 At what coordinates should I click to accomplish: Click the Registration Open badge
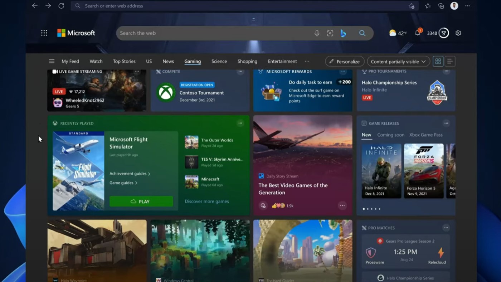[x=197, y=85]
